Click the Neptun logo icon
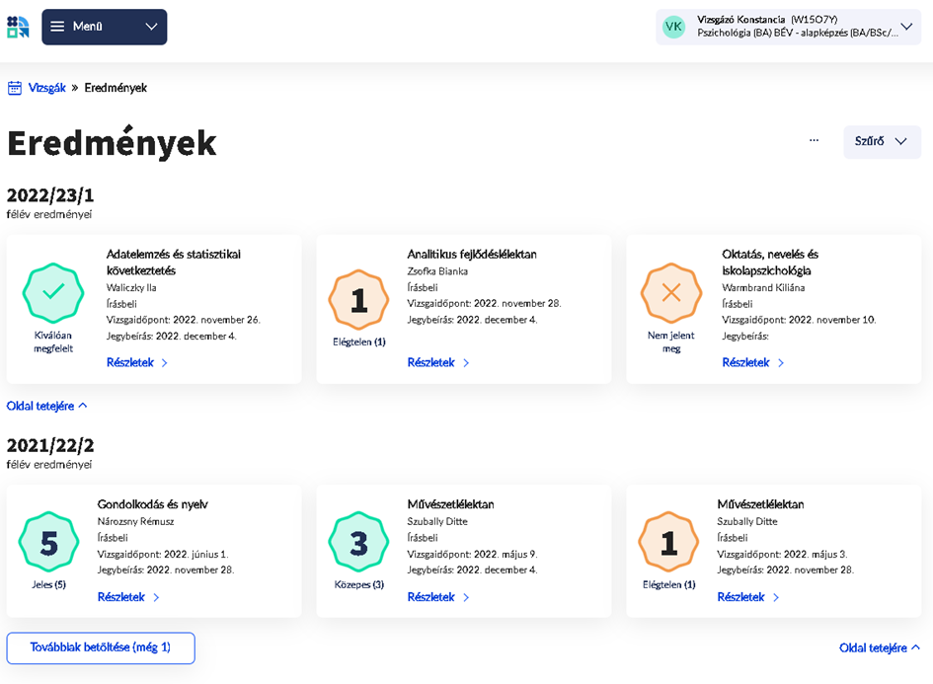 click(x=18, y=27)
